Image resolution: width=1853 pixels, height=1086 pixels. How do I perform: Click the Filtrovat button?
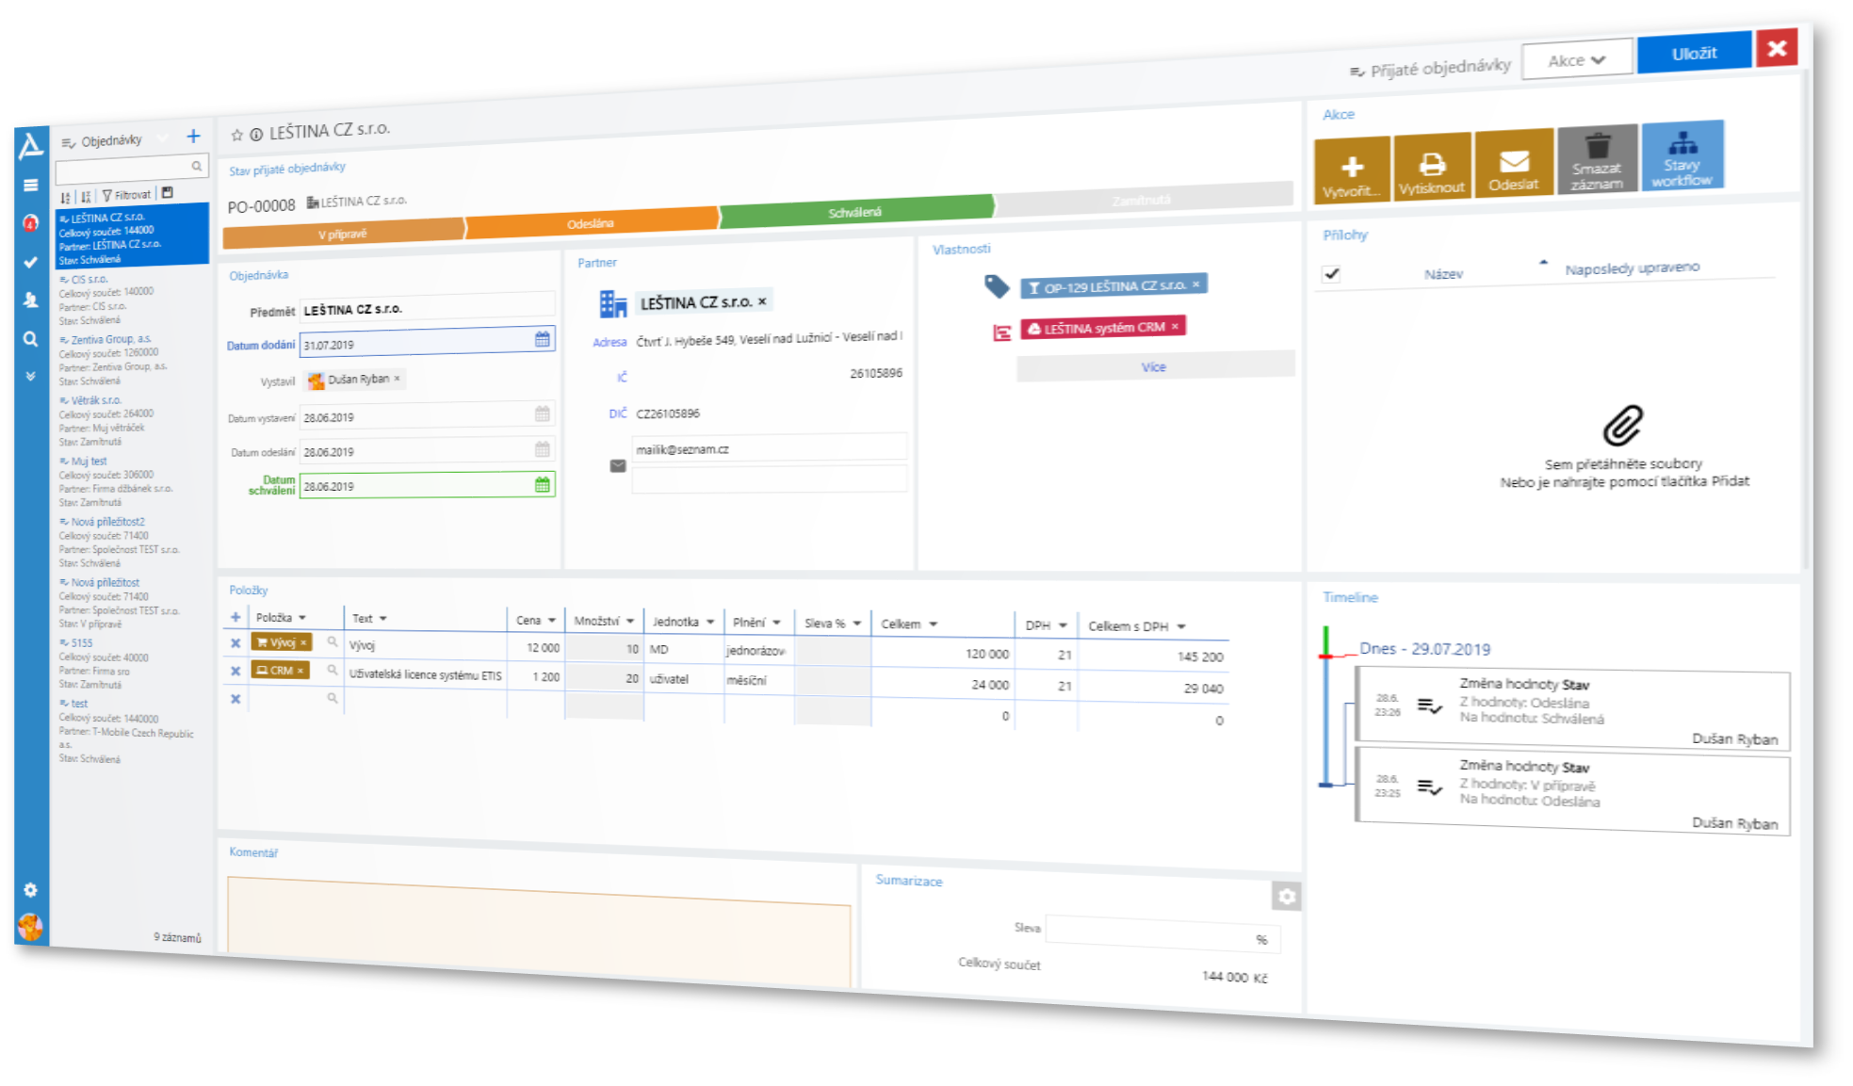[127, 195]
